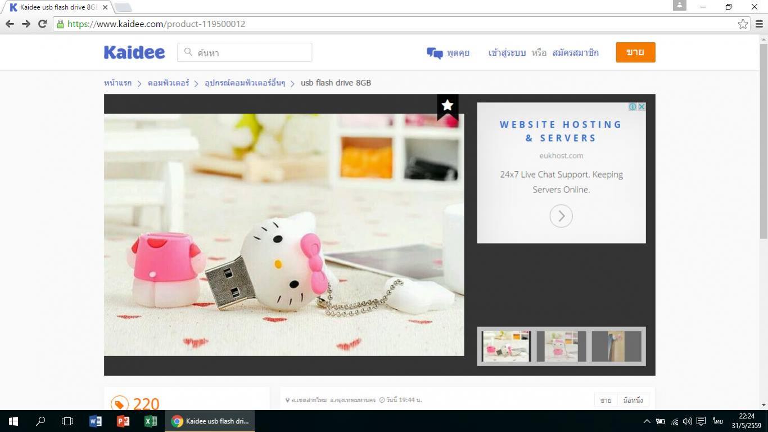Click the location text อ.เขตสายไหม
Viewport: 768px width, 432px height.
pyautogui.click(x=309, y=400)
